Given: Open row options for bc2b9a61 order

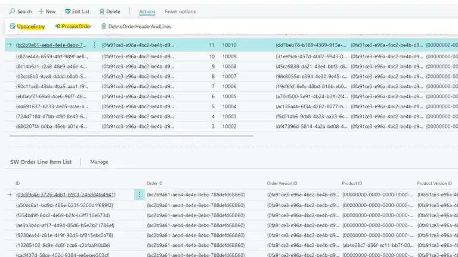Looking at the screenshot, I should point(94,45).
